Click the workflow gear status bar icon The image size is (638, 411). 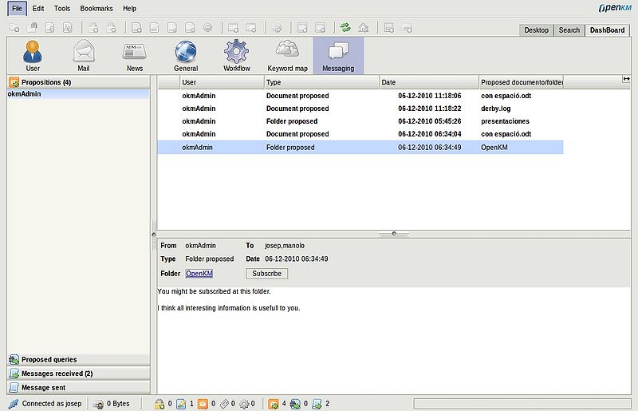pyautogui.click(x=244, y=404)
